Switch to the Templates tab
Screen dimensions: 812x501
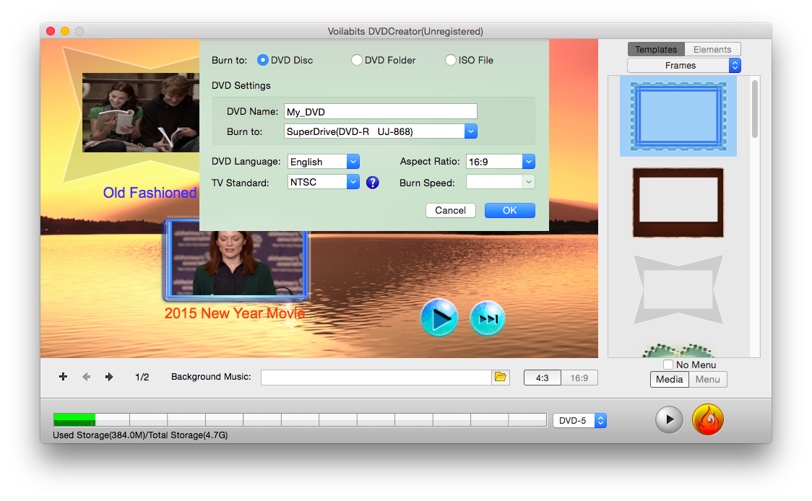(656, 49)
